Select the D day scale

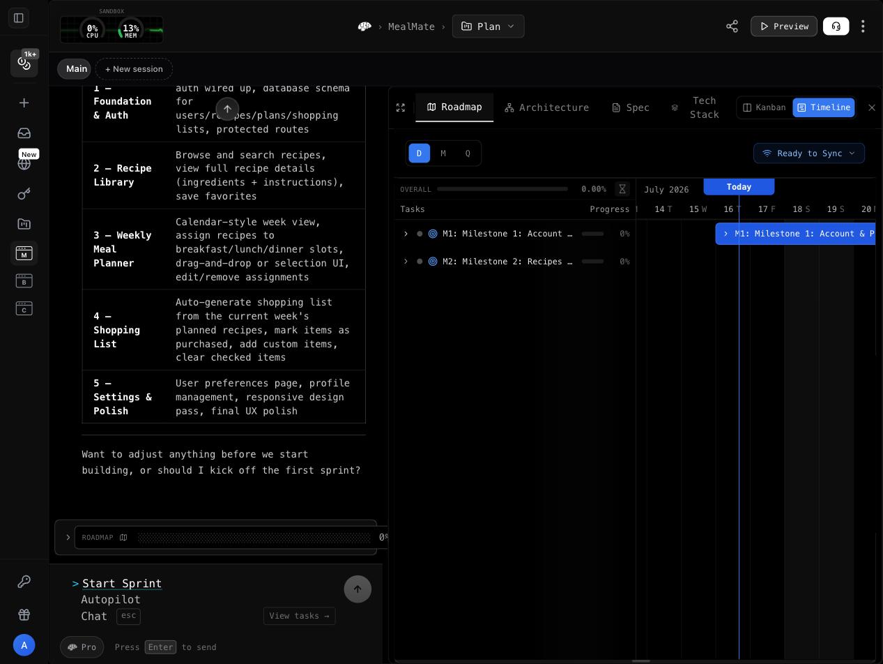tap(419, 153)
